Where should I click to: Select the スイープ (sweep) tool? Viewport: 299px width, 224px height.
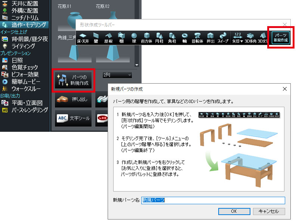(x=223, y=38)
